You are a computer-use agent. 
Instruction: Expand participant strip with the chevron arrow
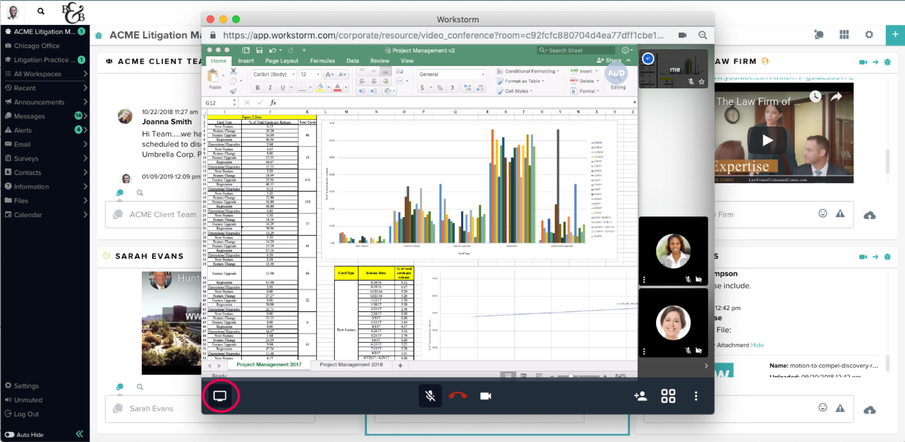click(x=706, y=366)
